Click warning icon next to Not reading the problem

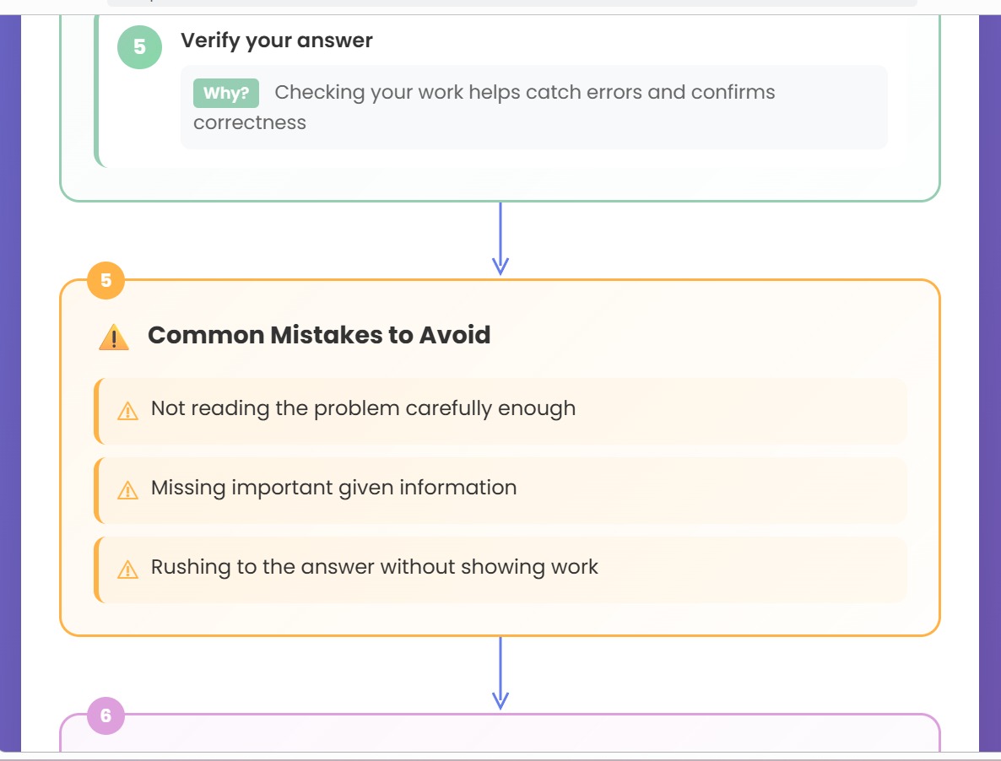point(127,411)
